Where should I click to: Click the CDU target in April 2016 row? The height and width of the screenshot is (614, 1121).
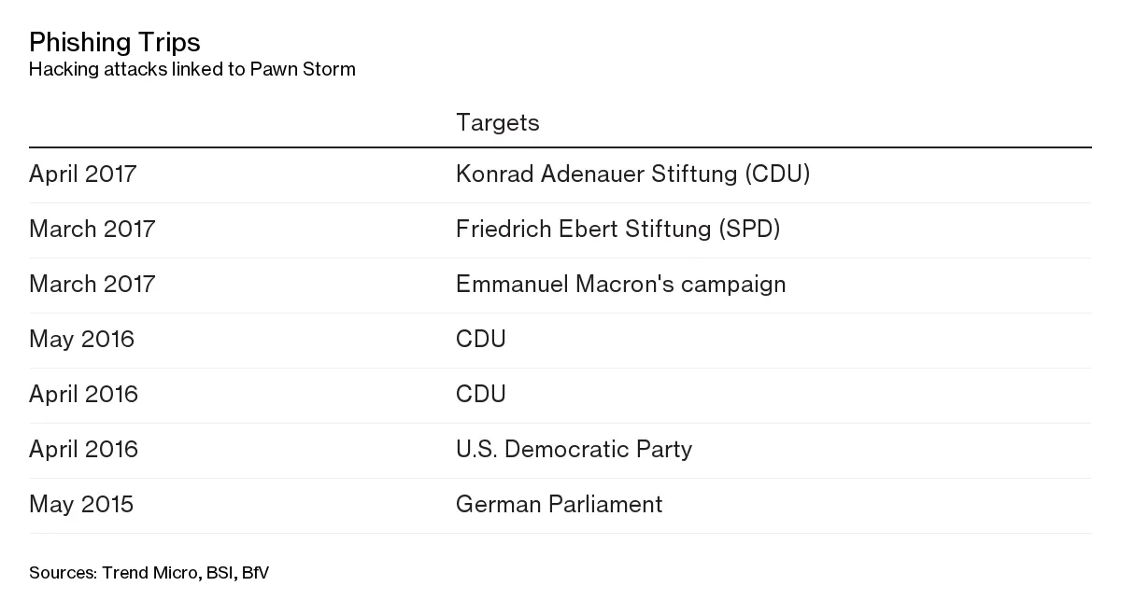click(480, 395)
